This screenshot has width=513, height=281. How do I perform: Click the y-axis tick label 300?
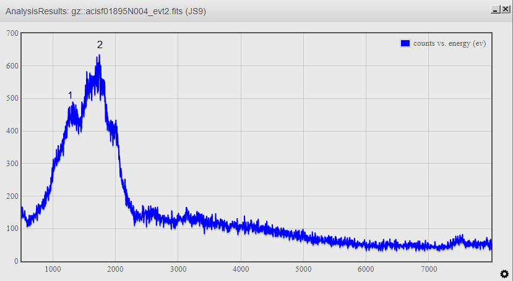pos(12,164)
